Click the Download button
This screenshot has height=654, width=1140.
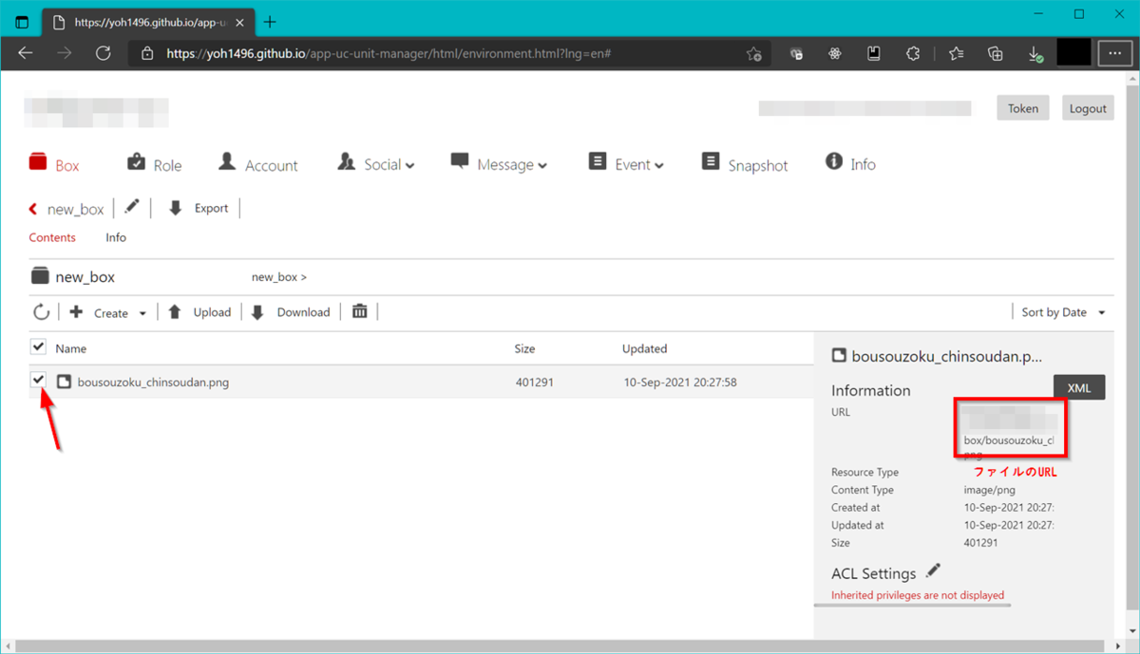291,312
